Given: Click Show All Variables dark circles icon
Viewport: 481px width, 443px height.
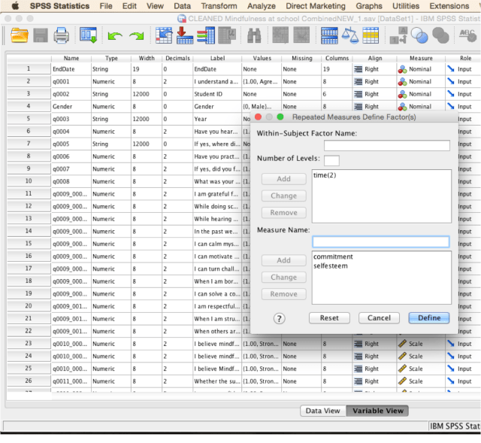Looking at the screenshot, I should pos(440,35).
